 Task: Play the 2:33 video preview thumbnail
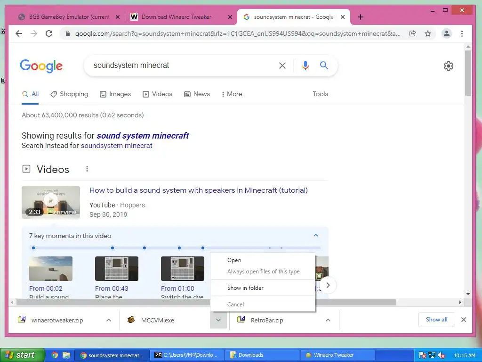coord(51,202)
